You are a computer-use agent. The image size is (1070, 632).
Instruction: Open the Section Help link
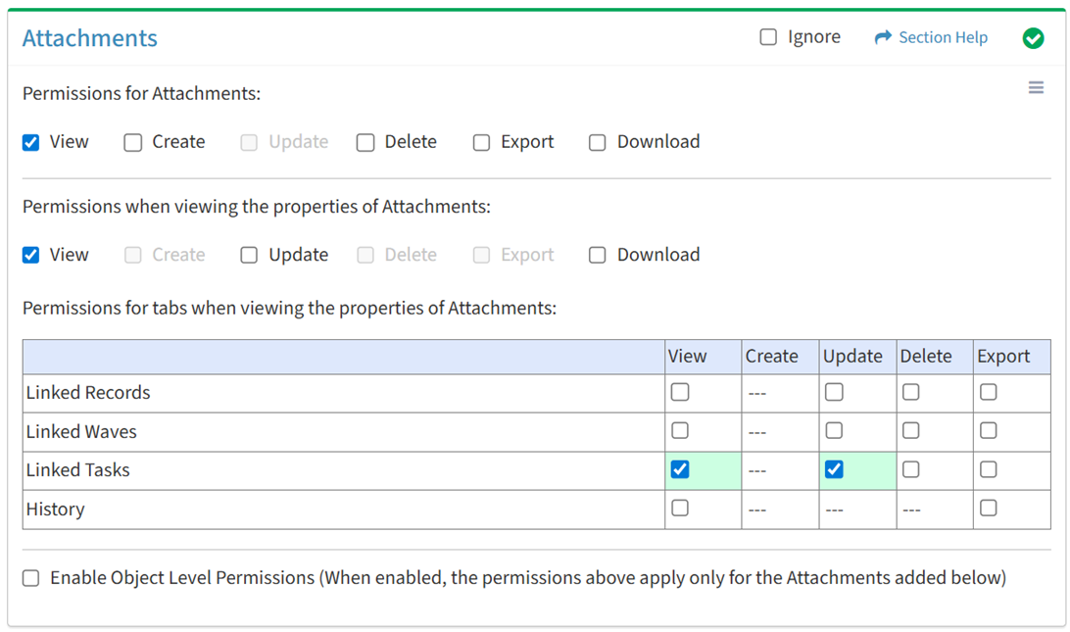pyautogui.click(x=943, y=37)
